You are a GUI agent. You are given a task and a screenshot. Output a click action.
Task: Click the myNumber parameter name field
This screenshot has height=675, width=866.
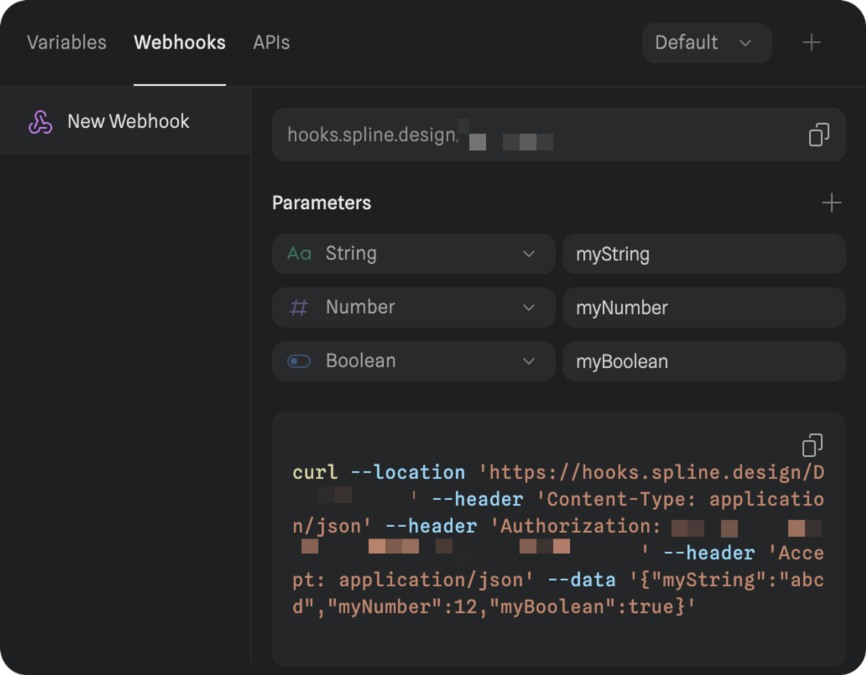pyautogui.click(x=704, y=308)
